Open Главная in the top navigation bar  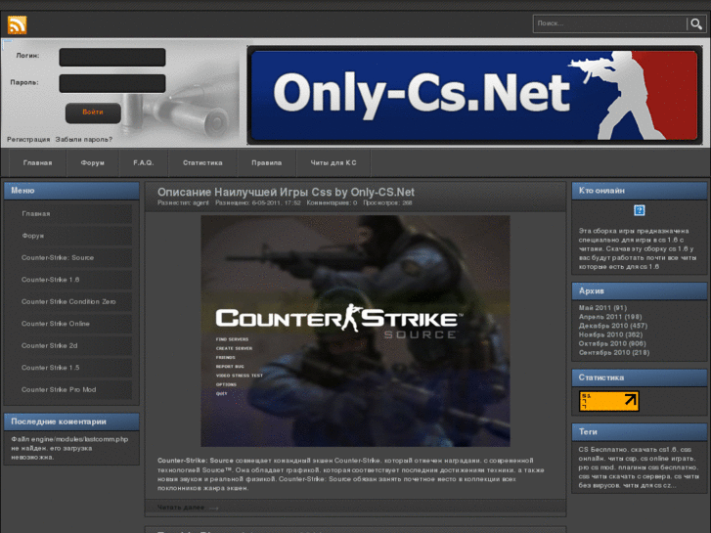point(37,163)
